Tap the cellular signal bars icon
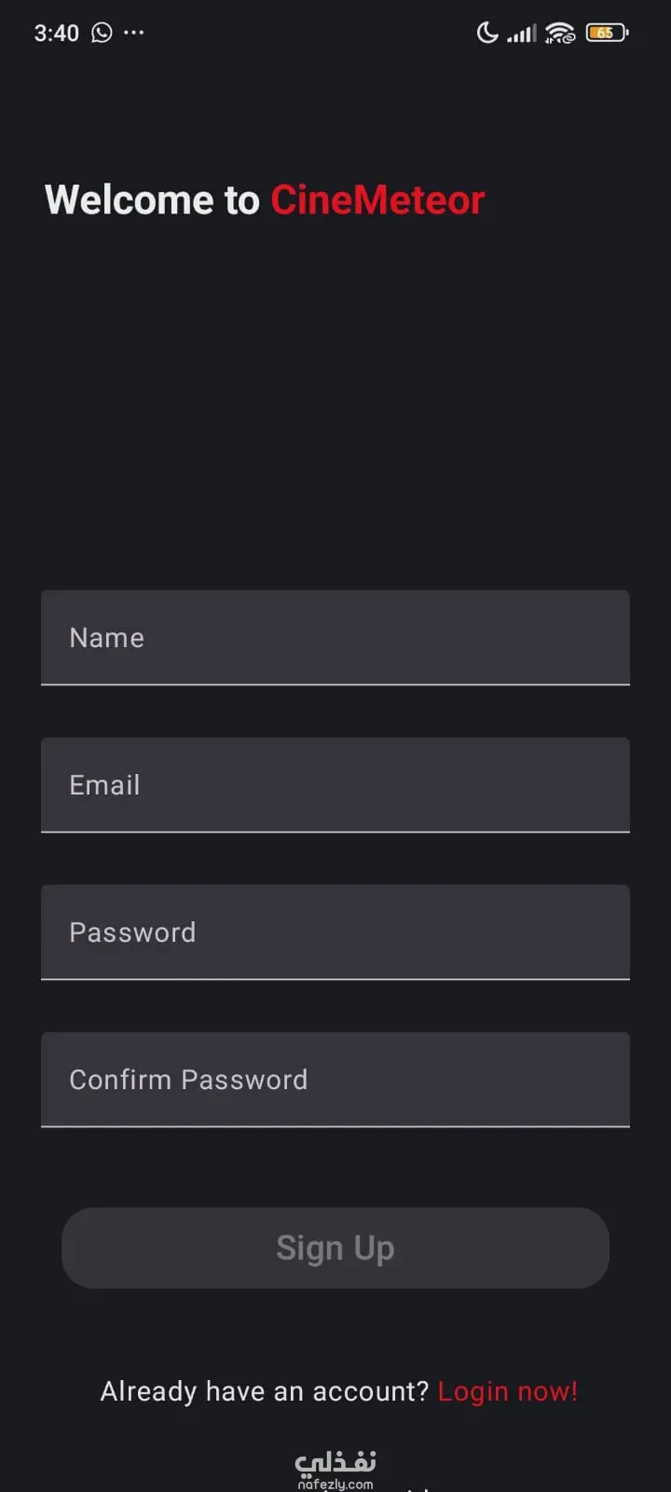This screenshot has height=1492, width=671. click(522, 35)
